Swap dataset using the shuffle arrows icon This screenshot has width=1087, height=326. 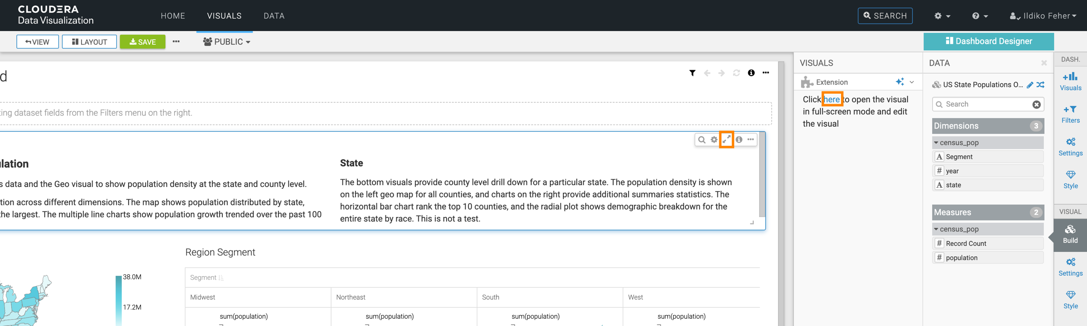point(1040,85)
